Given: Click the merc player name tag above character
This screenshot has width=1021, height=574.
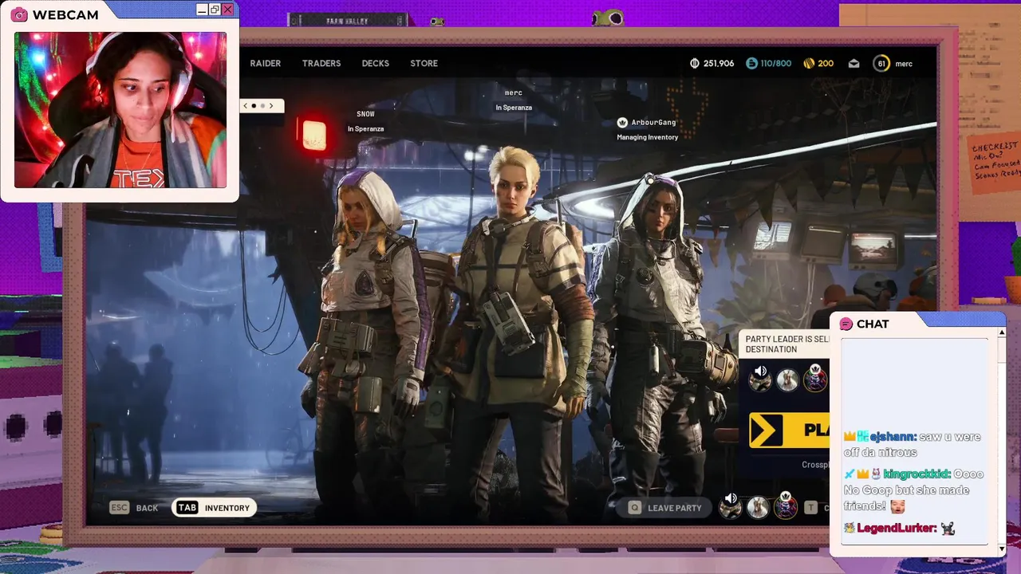Looking at the screenshot, I should (514, 93).
